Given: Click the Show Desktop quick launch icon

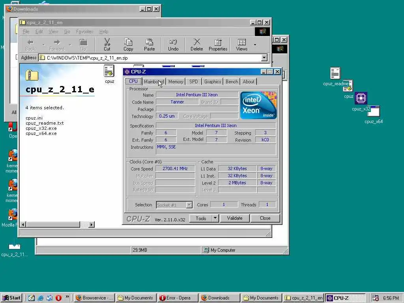Looking at the screenshot, I should pyautogui.click(x=32, y=298).
